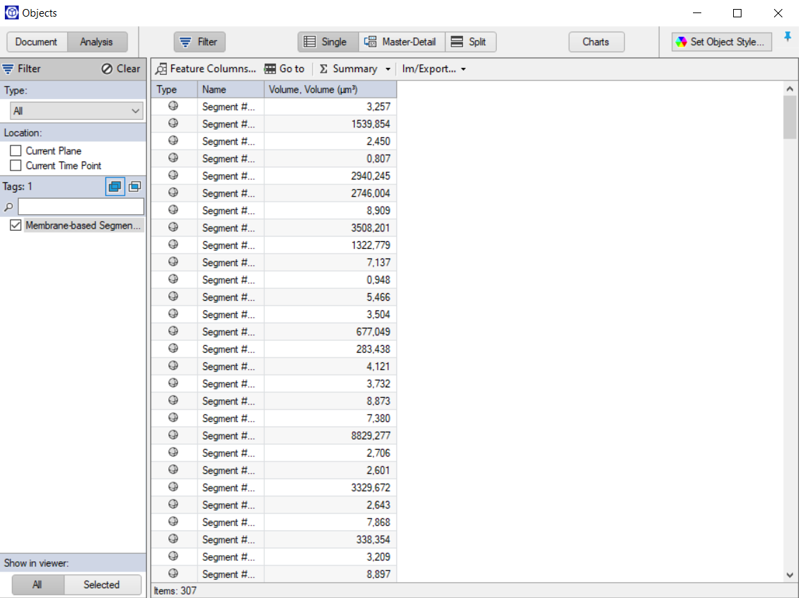Click the search magnifier in the Tags panel
799x598 pixels.
(x=7, y=206)
